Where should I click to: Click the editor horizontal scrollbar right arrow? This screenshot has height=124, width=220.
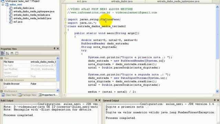[x=214, y=95]
